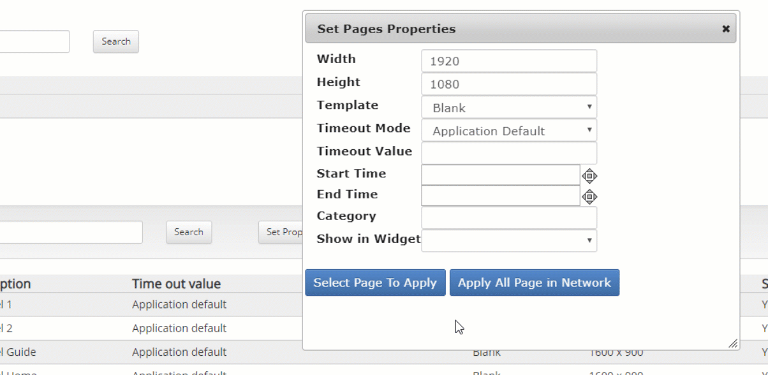Click the Time out value column header
Viewport: 768px width, 375px height.
[176, 284]
